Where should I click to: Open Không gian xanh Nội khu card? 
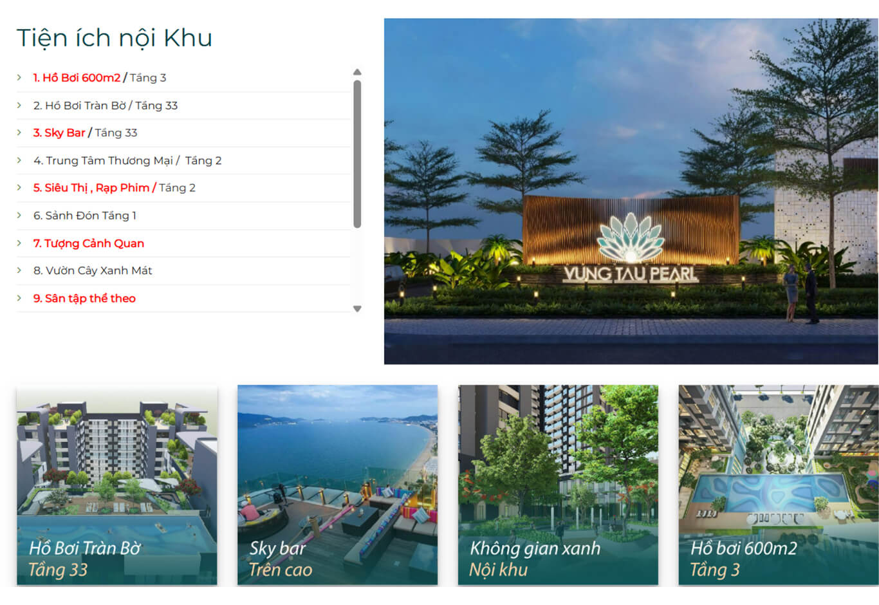[558, 485]
